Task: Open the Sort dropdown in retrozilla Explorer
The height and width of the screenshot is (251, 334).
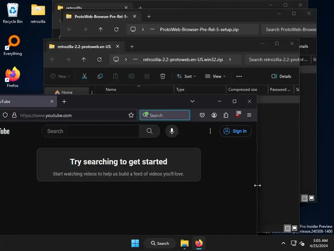Action: [186, 76]
